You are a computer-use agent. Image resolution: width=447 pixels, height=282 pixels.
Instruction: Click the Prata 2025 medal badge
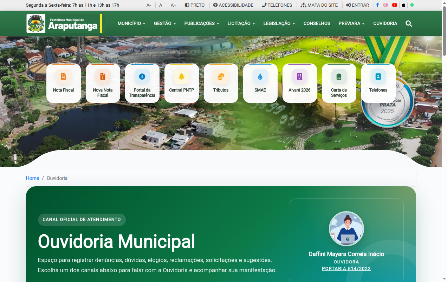[388, 102]
